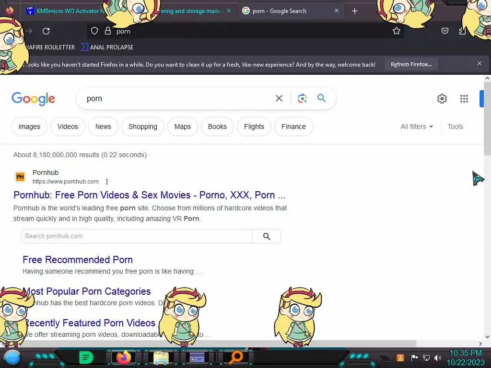491x368 pixels.
Task: Open the green notes app in taskbar
Action: tap(86, 357)
